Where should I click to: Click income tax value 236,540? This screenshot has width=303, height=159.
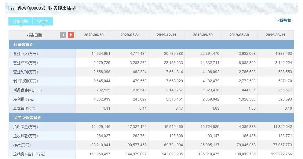[140, 90]
